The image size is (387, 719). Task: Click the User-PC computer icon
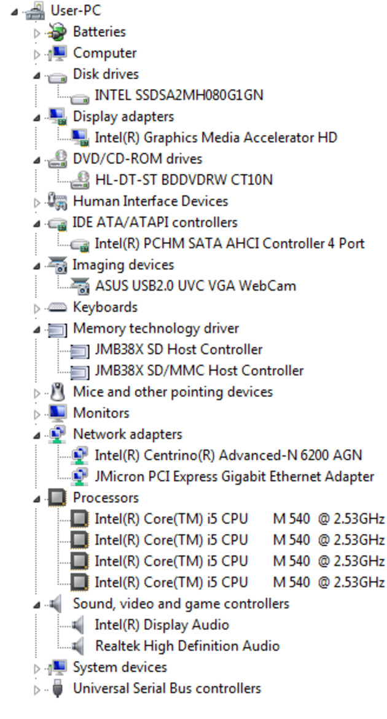(x=35, y=10)
